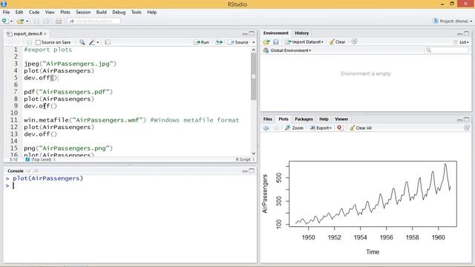This screenshot has width=475, height=267.
Task: Switch to the History tab
Action: pyautogui.click(x=302, y=33)
